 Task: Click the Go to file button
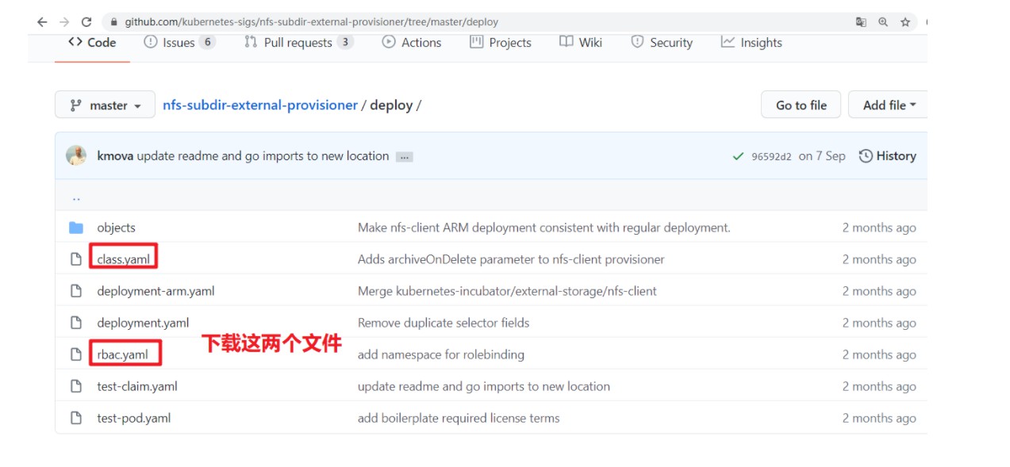(801, 105)
